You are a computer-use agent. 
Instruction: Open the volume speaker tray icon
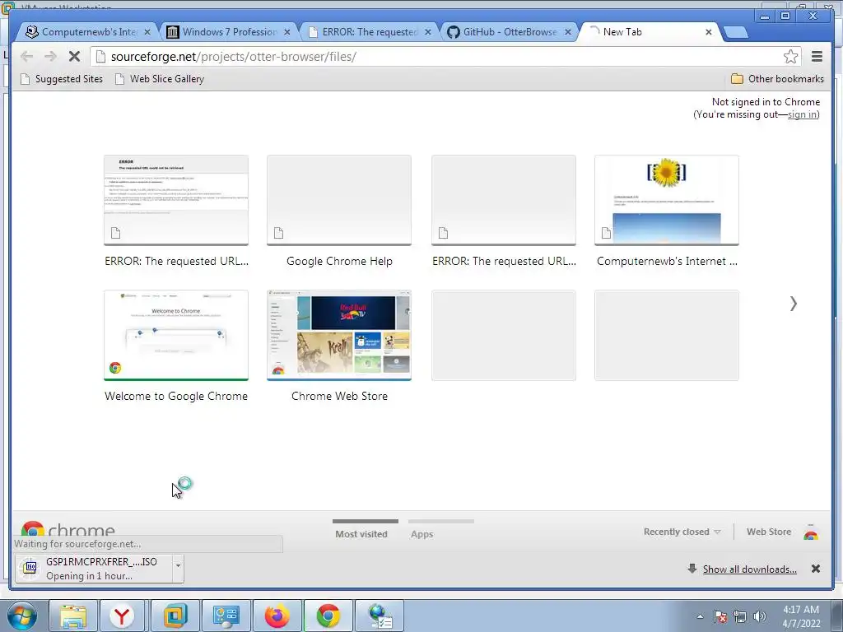760,616
